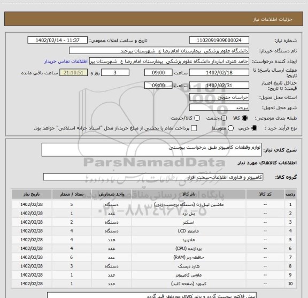Screen dimensions: 308x298
Task: Click the buyer organization name field
Action: [x=159, y=51]
